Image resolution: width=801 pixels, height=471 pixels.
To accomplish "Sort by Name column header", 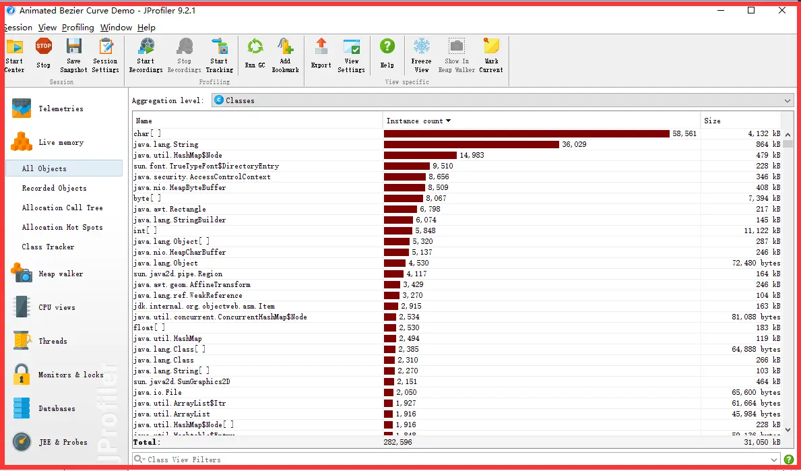I will 257,121.
